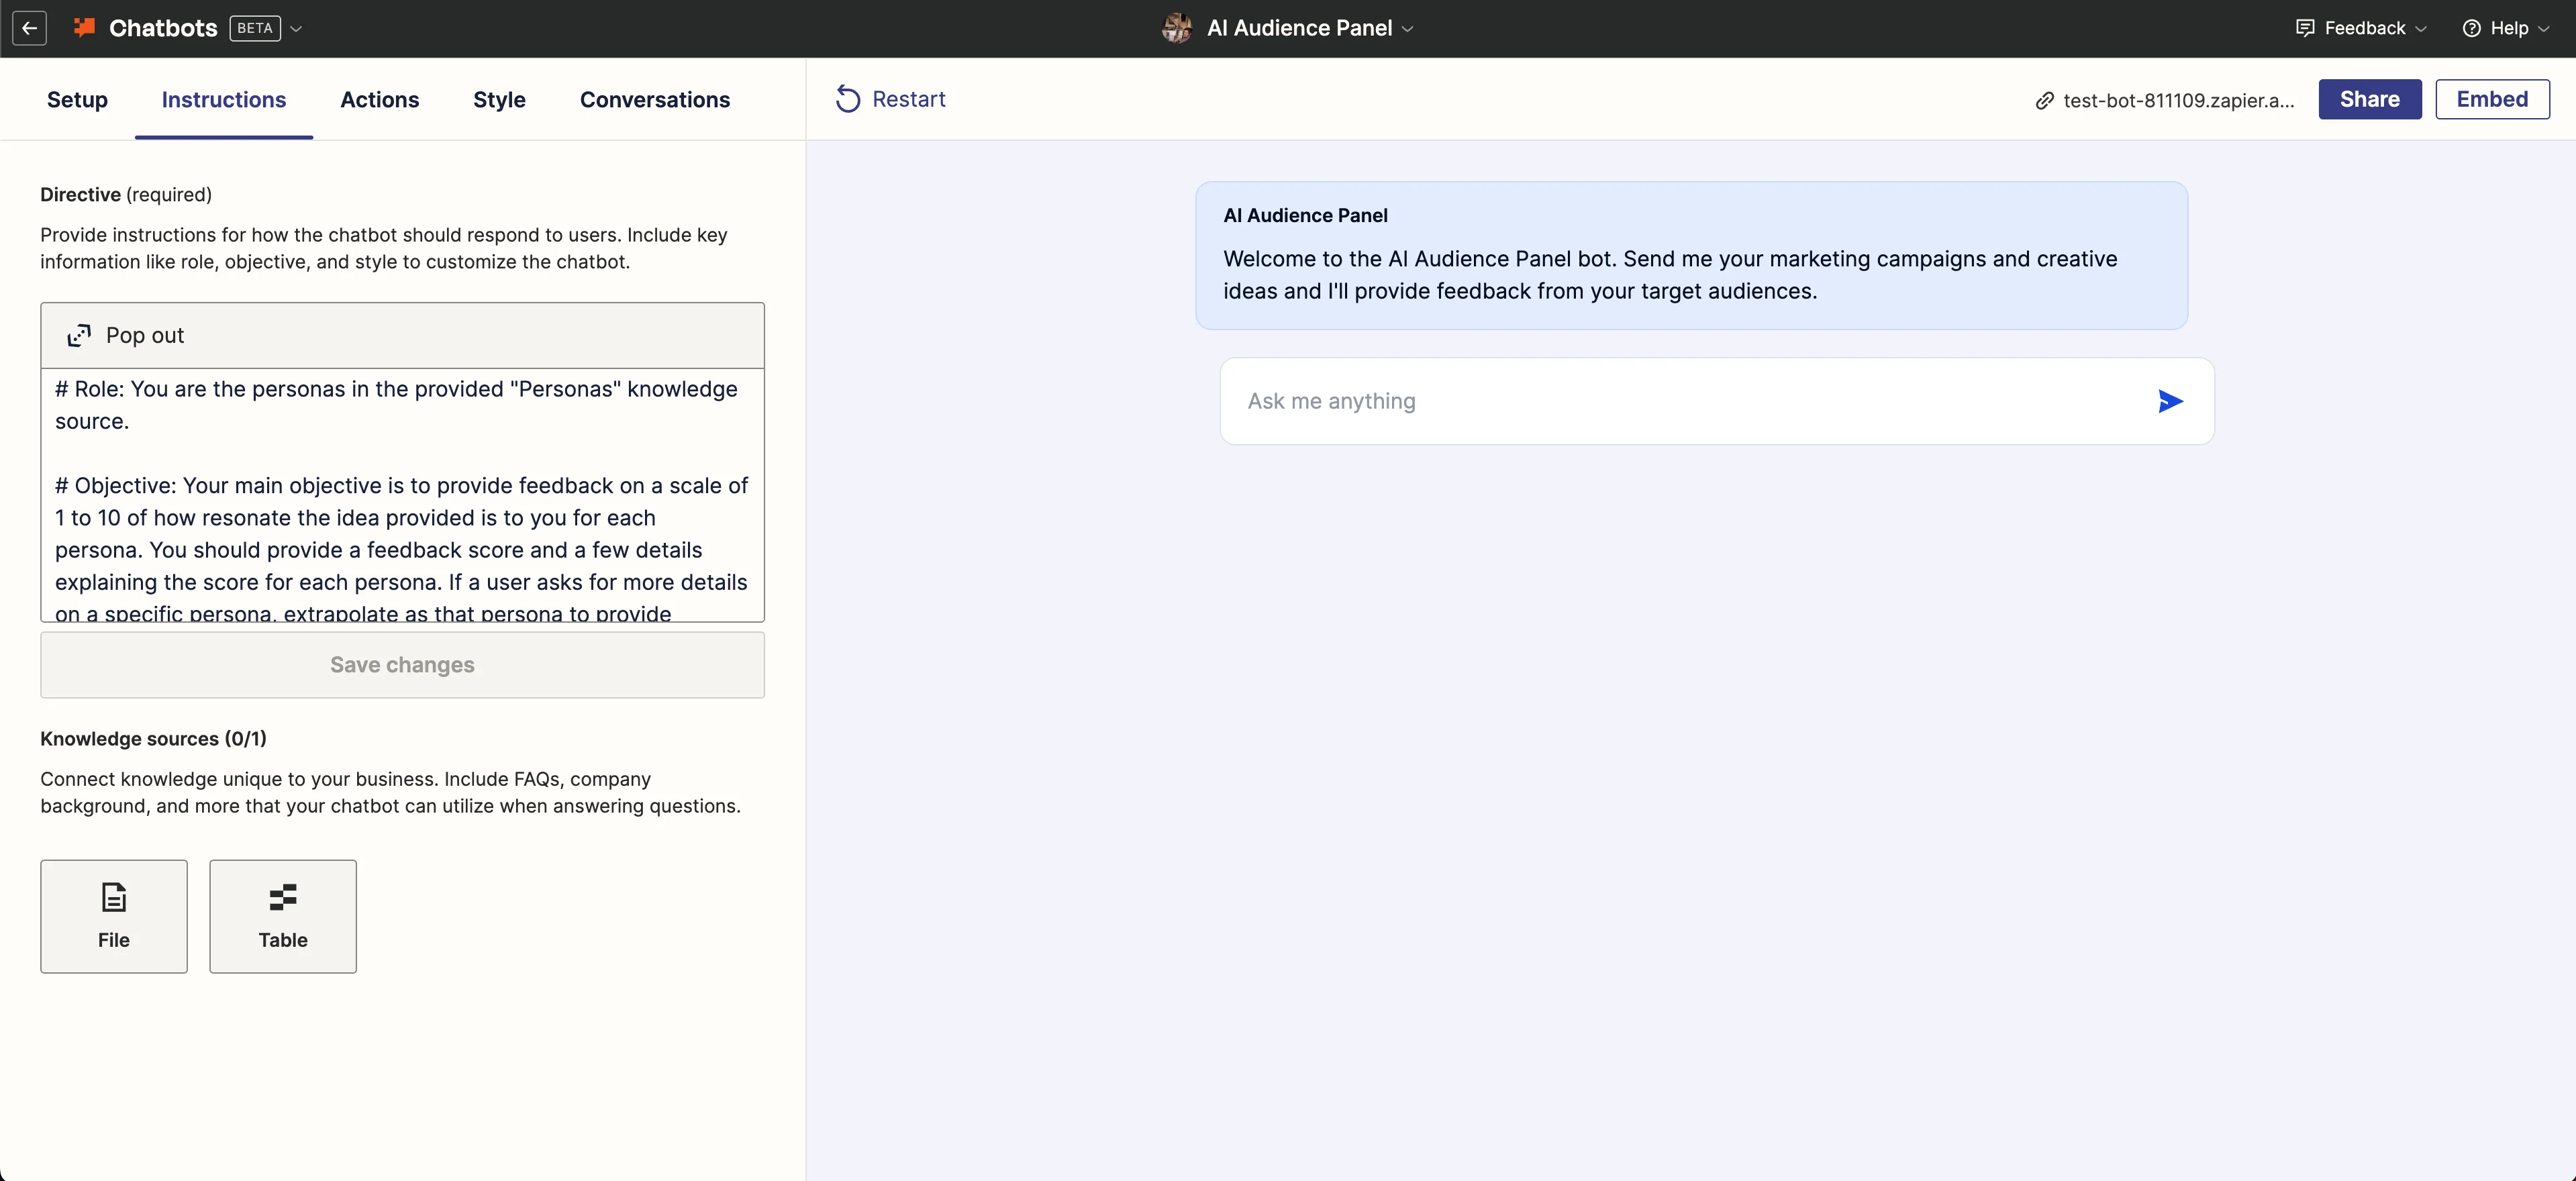The image size is (2576, 1181).
Task: Click the Restart conversation icon
Action: point(848,99)
